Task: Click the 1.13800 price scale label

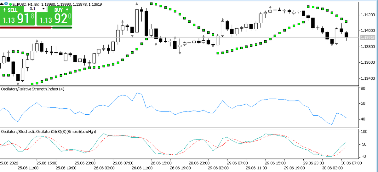Action: 368,47
